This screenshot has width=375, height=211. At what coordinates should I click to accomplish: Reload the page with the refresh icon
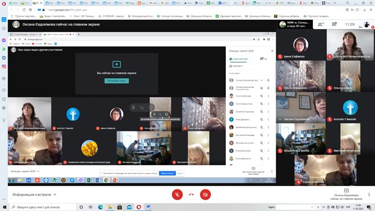(x=24, y=10)
